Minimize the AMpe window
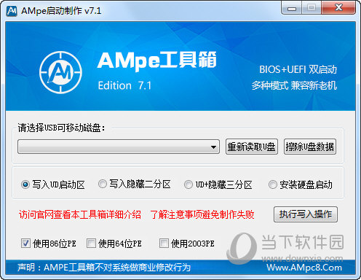 click(292, 8)
